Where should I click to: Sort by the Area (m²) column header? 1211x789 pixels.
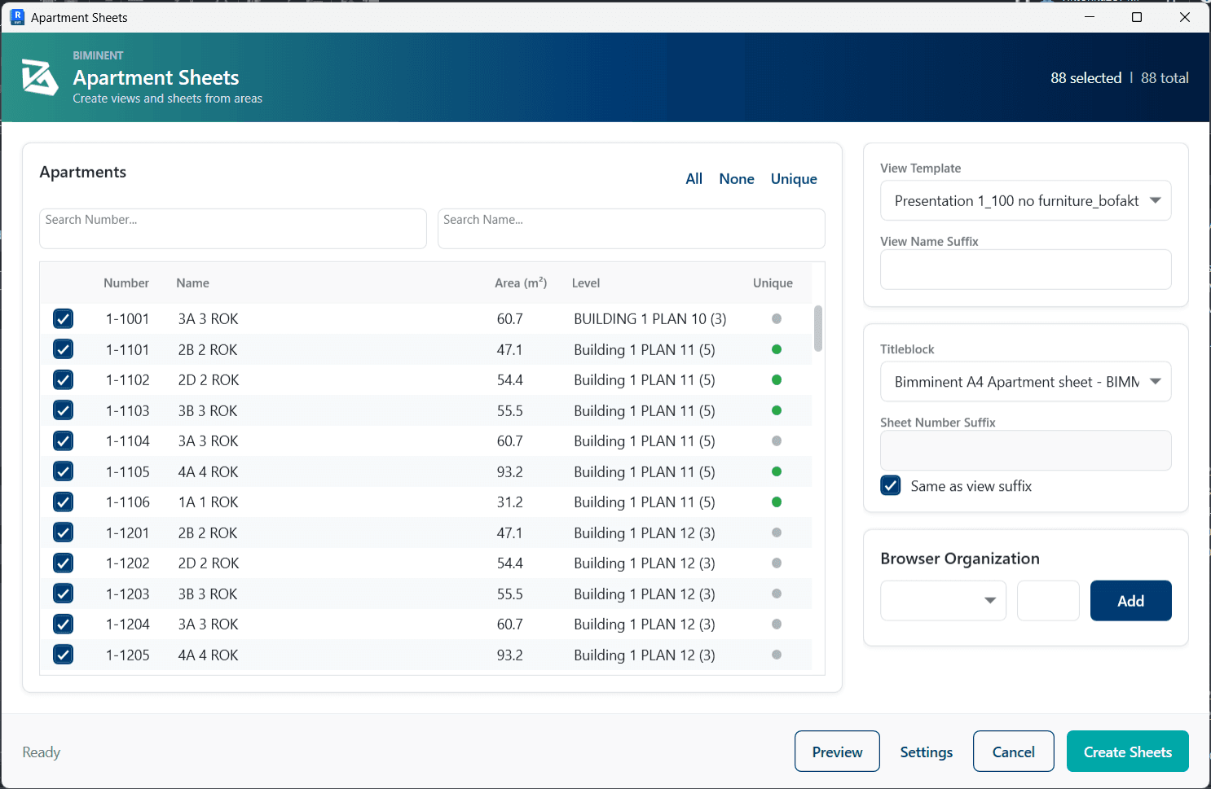521,283
